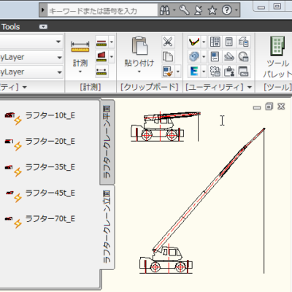292x292 pixels.
Task: Click the binoculars search icon
Action: point(165,10)
